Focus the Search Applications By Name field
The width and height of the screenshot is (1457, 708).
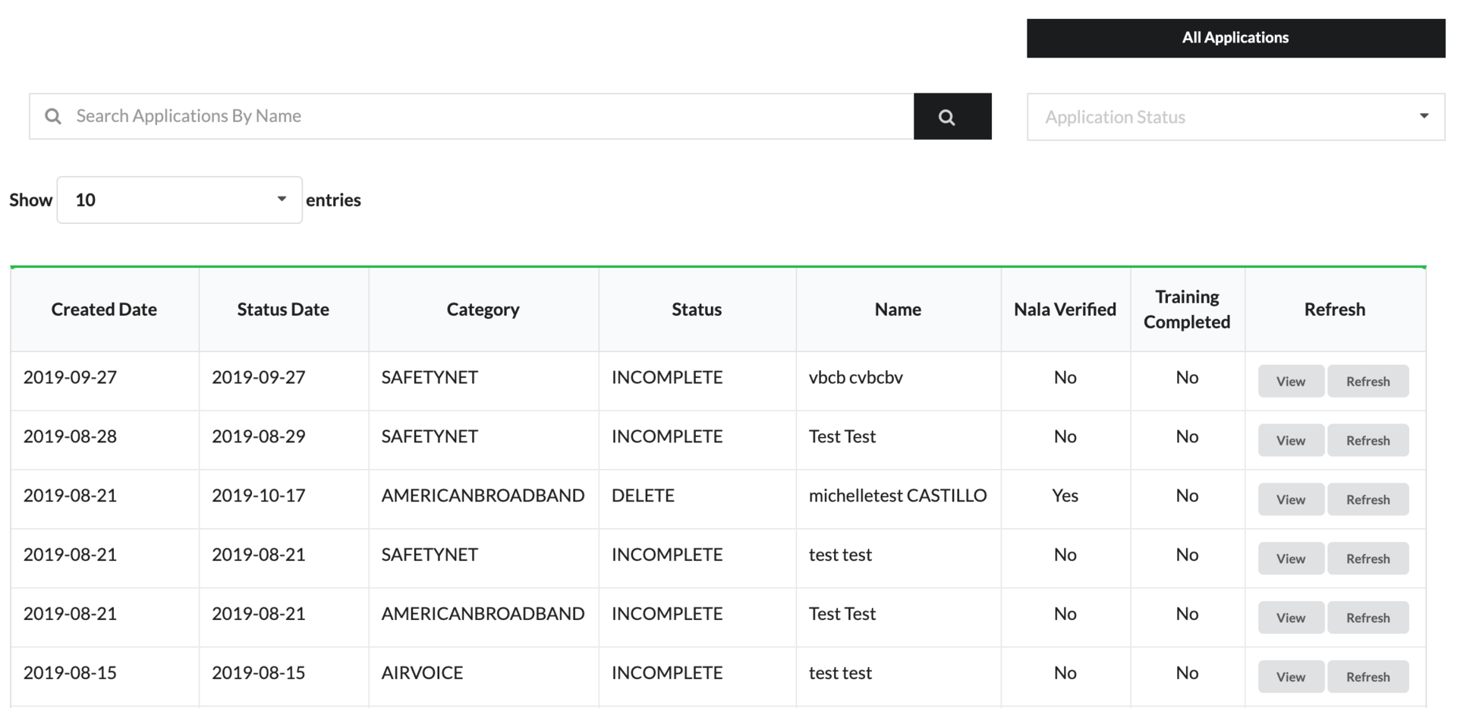pos(486,116)
